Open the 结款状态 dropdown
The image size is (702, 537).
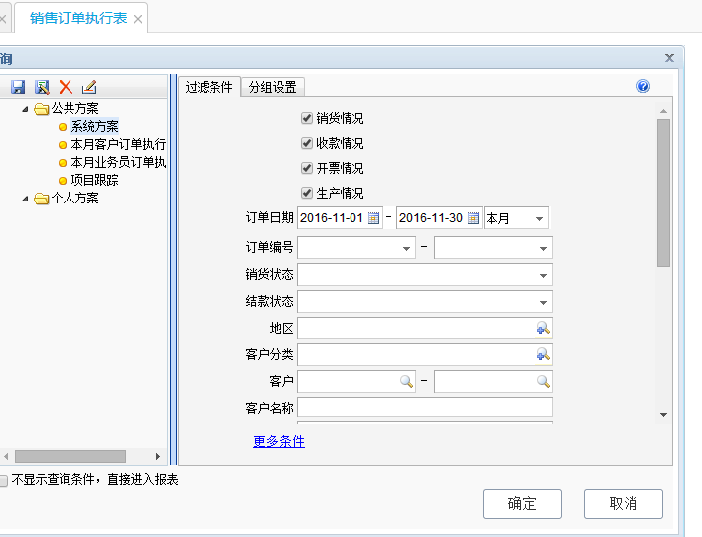[x=543, y=302]
